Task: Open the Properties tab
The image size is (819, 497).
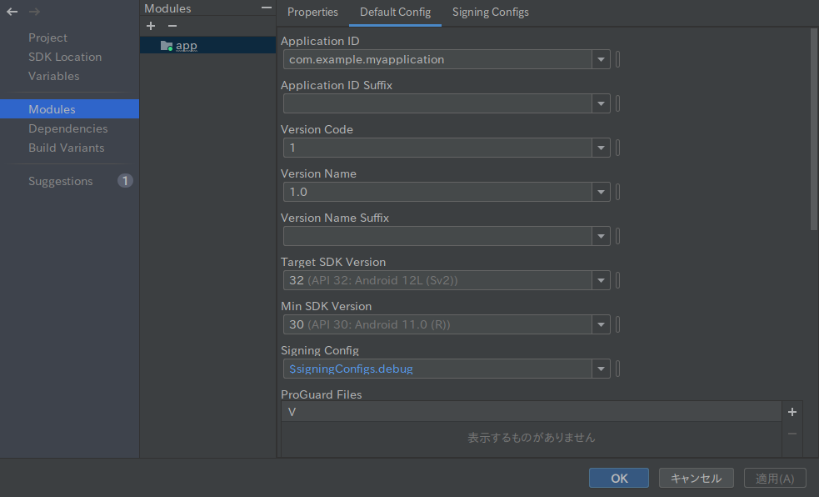Action: (x=312, y=13)
